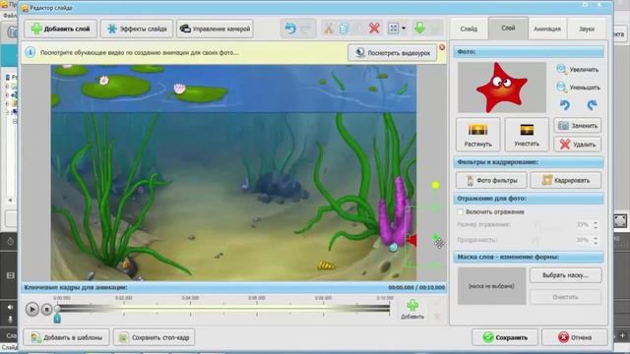Open Фото фильтры
630x354 pixels.
coord(491,180)
